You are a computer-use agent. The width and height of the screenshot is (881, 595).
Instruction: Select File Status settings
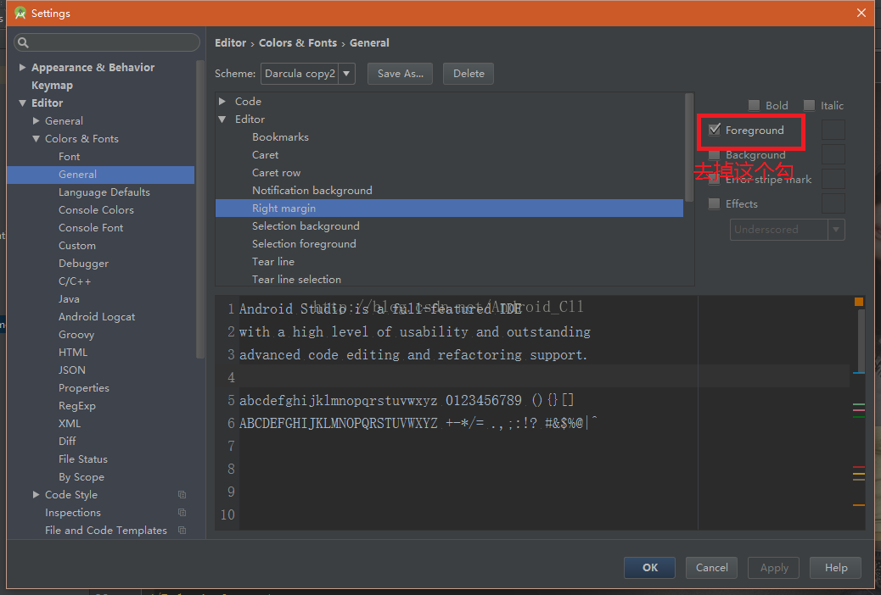click(x=82, y=459)
